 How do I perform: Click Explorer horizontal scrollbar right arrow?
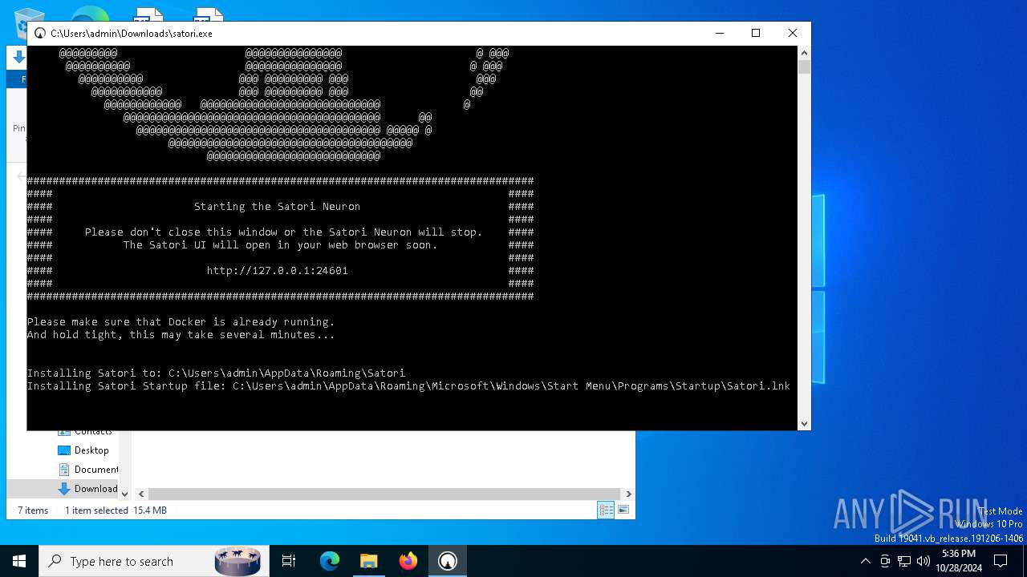(628, 494)
